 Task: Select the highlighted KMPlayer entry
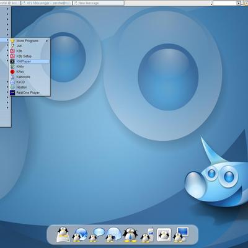coord(30,61)
